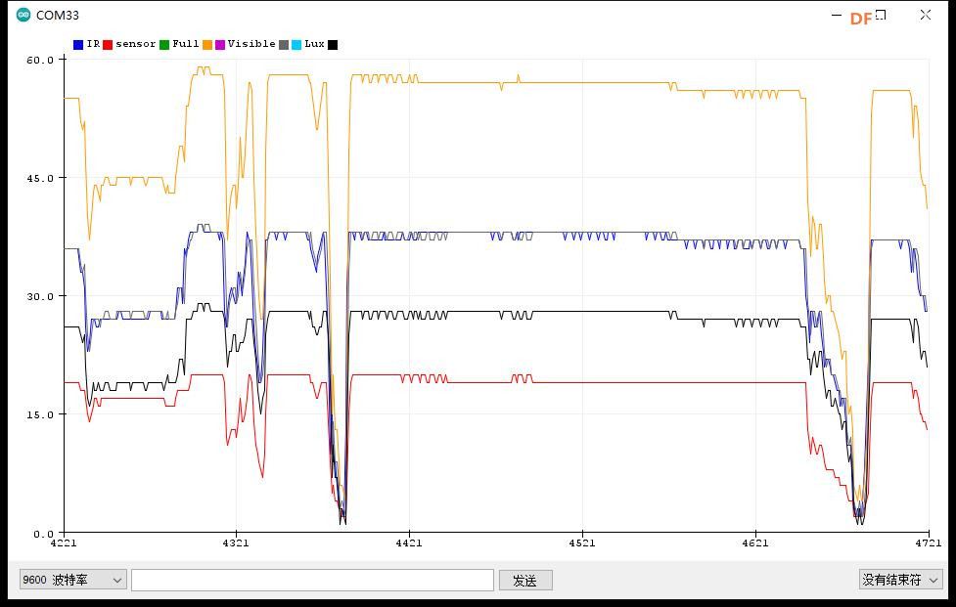Viewport: 956px width, 607px height.
Task: Click the red swatch before sensor
Action: (x=108, y=44)
